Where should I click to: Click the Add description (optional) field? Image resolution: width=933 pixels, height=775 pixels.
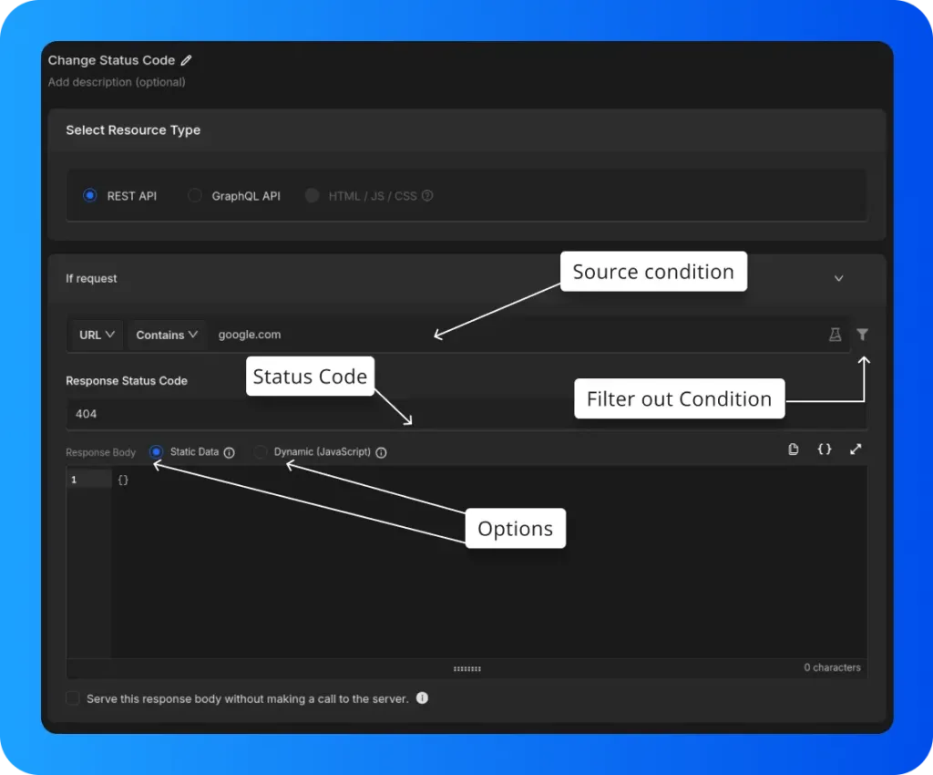[x=117, y=82]
